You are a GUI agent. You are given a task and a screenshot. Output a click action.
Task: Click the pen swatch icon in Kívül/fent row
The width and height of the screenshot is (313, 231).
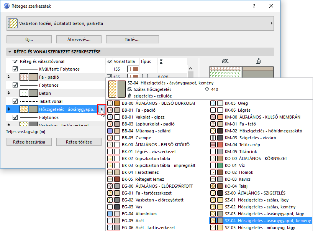click(x=133, y=69)
